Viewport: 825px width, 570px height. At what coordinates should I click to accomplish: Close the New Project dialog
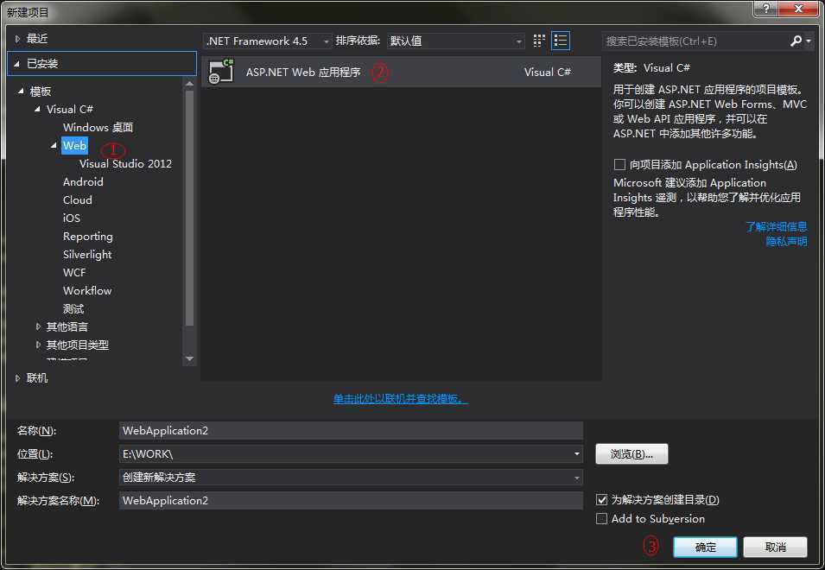(798, 9)
